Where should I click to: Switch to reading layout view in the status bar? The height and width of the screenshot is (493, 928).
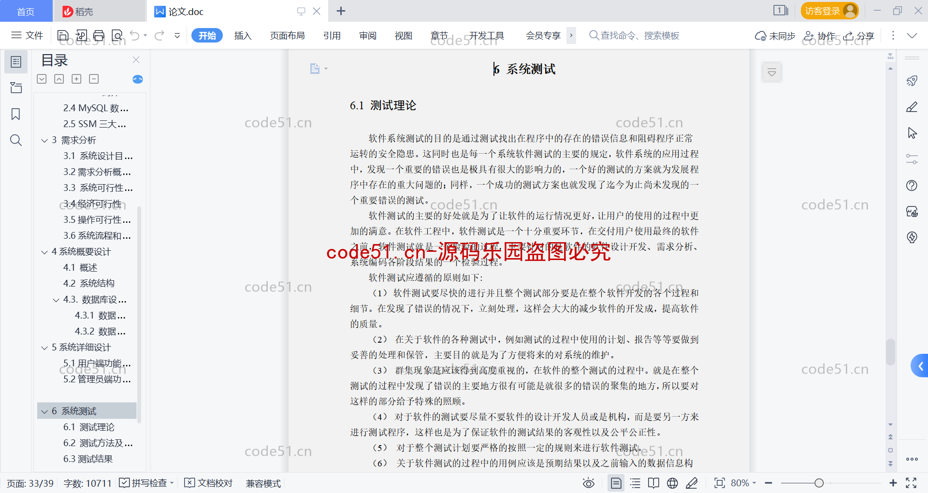(x=653, y=483)
